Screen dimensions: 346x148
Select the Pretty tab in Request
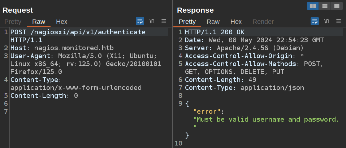coord(13,22)
